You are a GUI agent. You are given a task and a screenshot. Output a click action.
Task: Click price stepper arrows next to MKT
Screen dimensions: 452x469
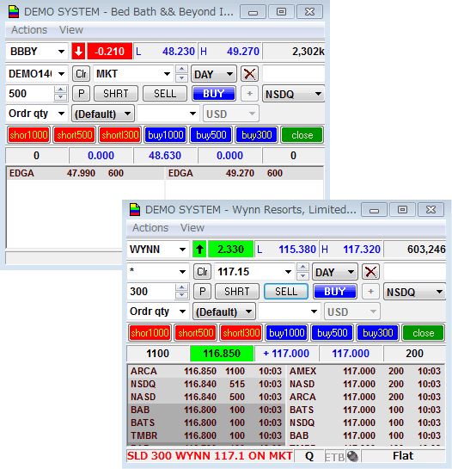(181, 74)
